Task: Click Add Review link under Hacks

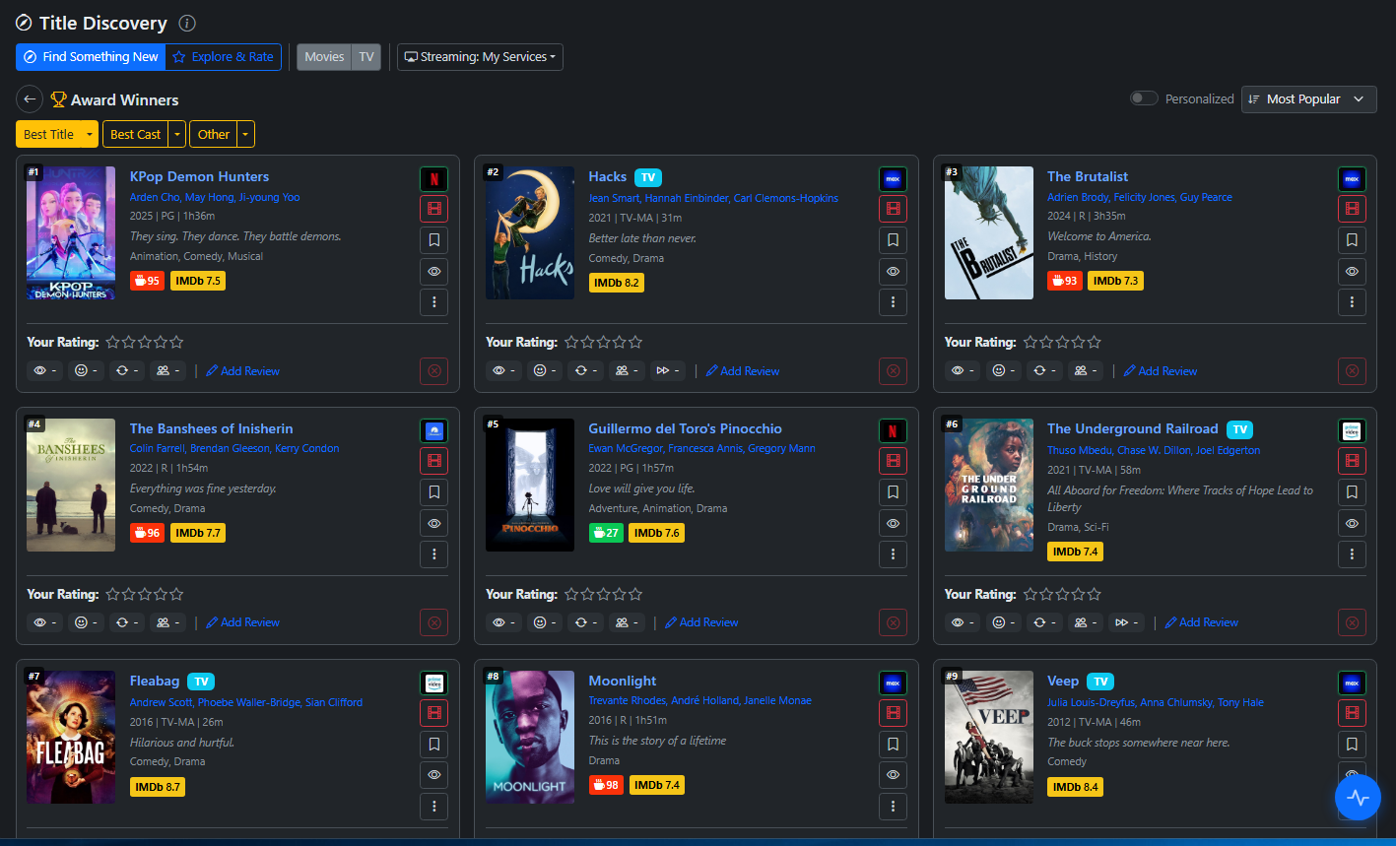Action: click(742, 371)
